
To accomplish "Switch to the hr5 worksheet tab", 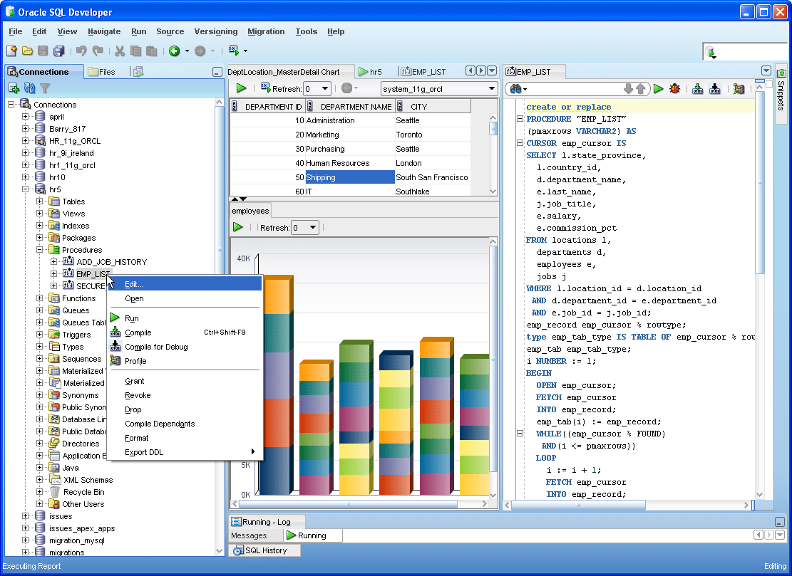I will coord(370,72).
